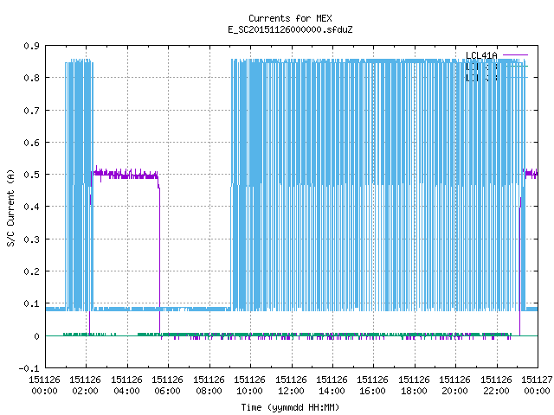Click the purple LCL41A legend line sample
This screenshot has width=554, height=415.
515,55
